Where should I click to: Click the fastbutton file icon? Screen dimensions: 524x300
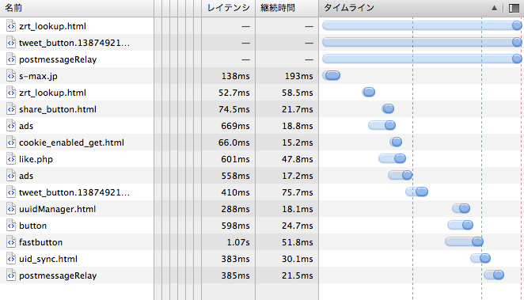point(11,242)
